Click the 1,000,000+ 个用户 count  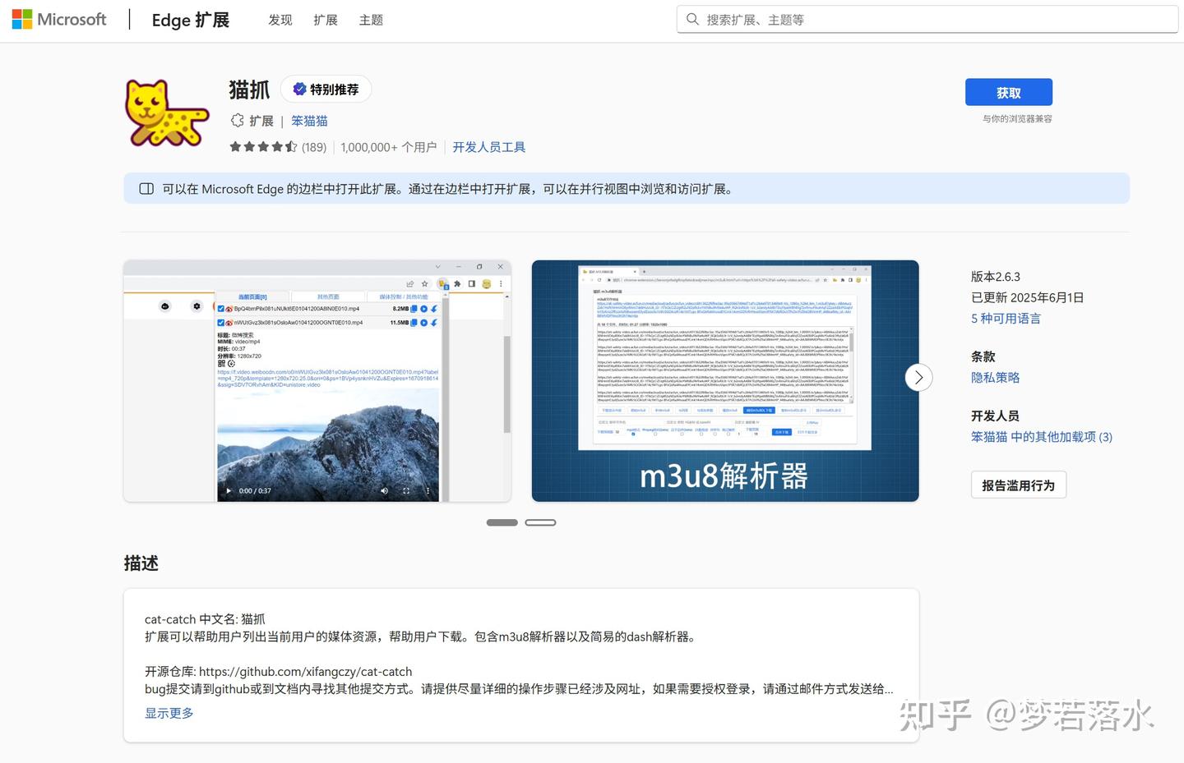tap(389, 147)
